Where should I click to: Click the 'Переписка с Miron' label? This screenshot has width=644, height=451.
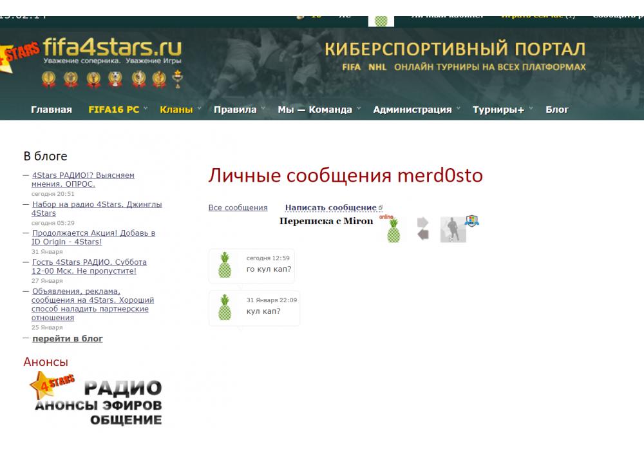click(x=326, y=221)
